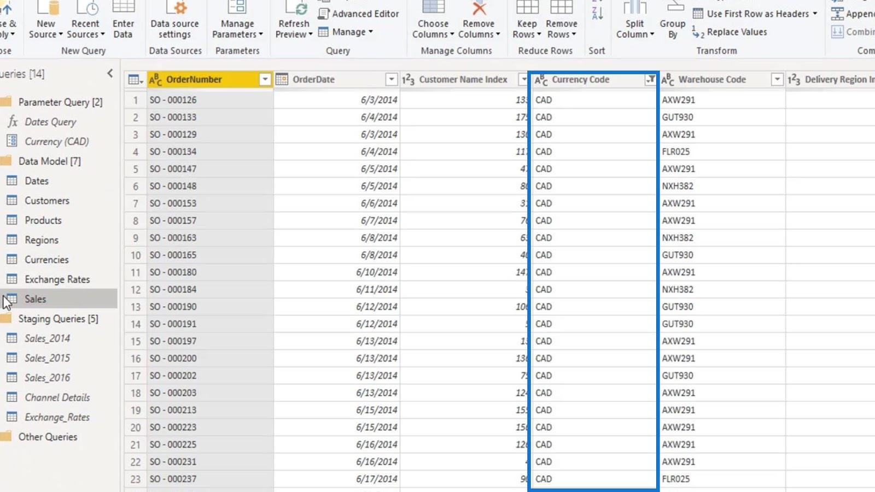Click the Manage Parameters icon

pyautogui.click(x=237, y=7)
